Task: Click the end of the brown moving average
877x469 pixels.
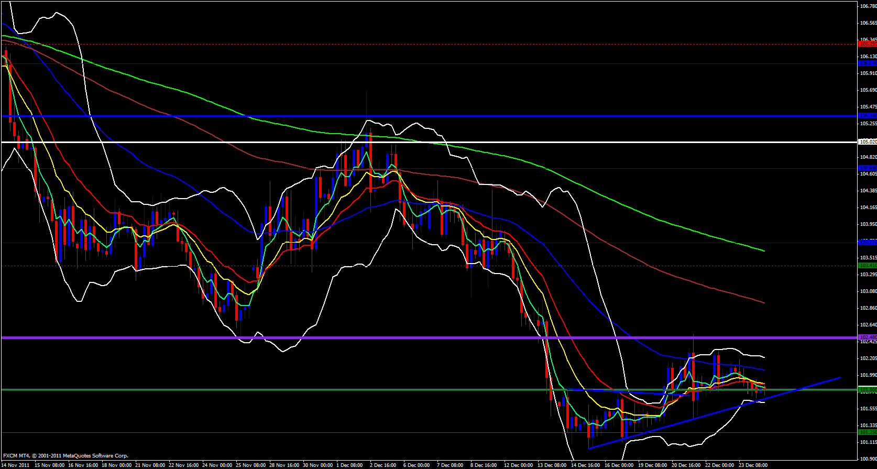Action: coord(764,302)
